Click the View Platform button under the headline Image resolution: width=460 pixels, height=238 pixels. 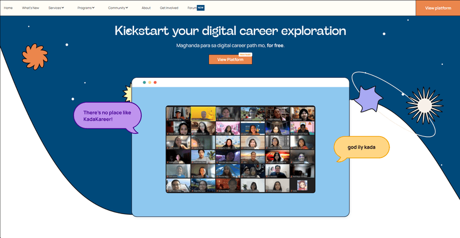point(231,59)
